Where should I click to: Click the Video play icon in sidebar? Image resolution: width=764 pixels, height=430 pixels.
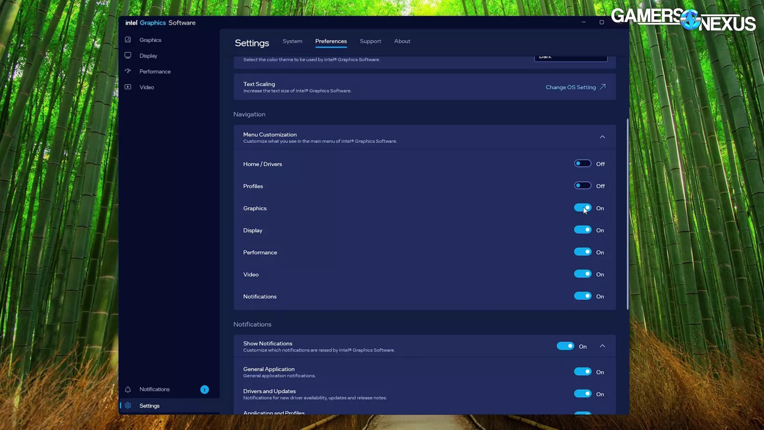[x=128, y=87]
